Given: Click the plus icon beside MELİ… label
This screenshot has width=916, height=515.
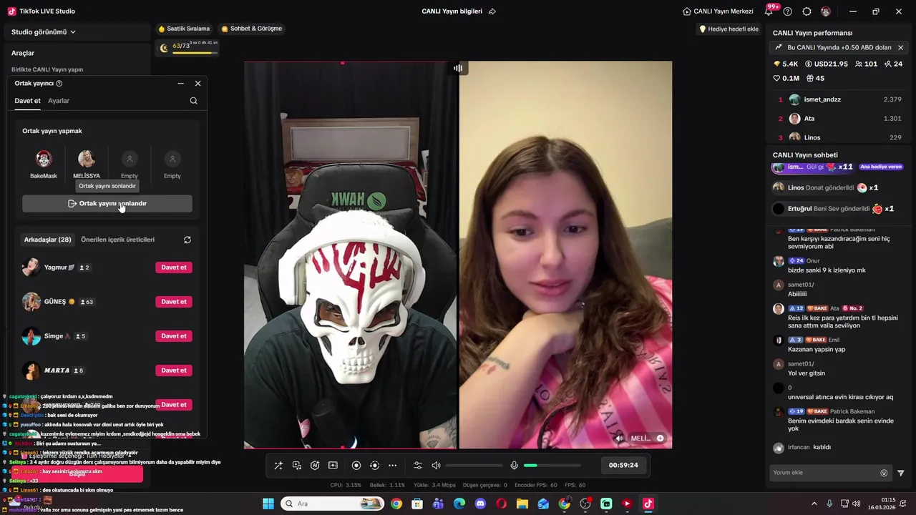Looking at the screenshot, I should tap(661, 438).
